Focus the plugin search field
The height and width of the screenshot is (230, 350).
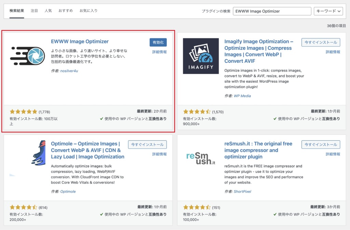tap(272, 11)
